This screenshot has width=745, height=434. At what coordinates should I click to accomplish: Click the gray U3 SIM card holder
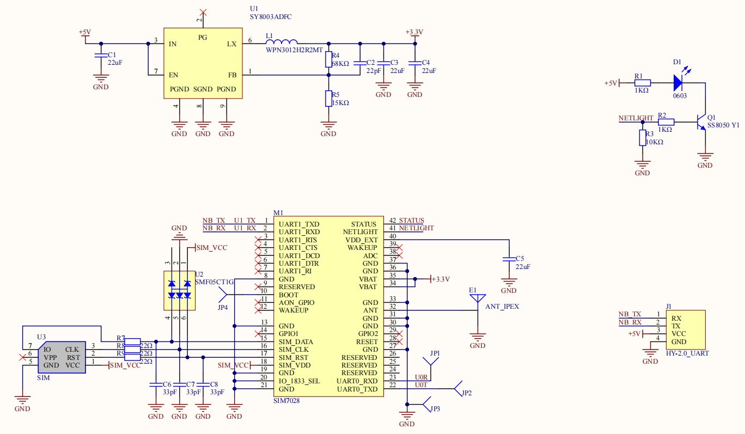coord(62,357)
